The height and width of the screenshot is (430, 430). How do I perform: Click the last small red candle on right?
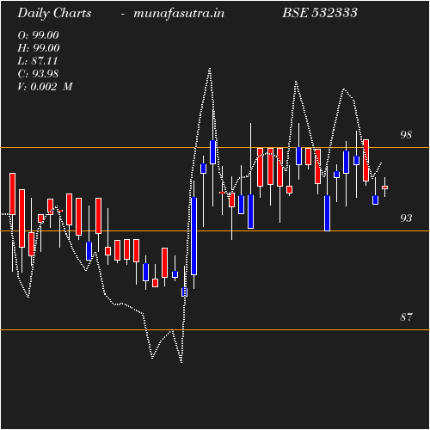tap(384, 187)
